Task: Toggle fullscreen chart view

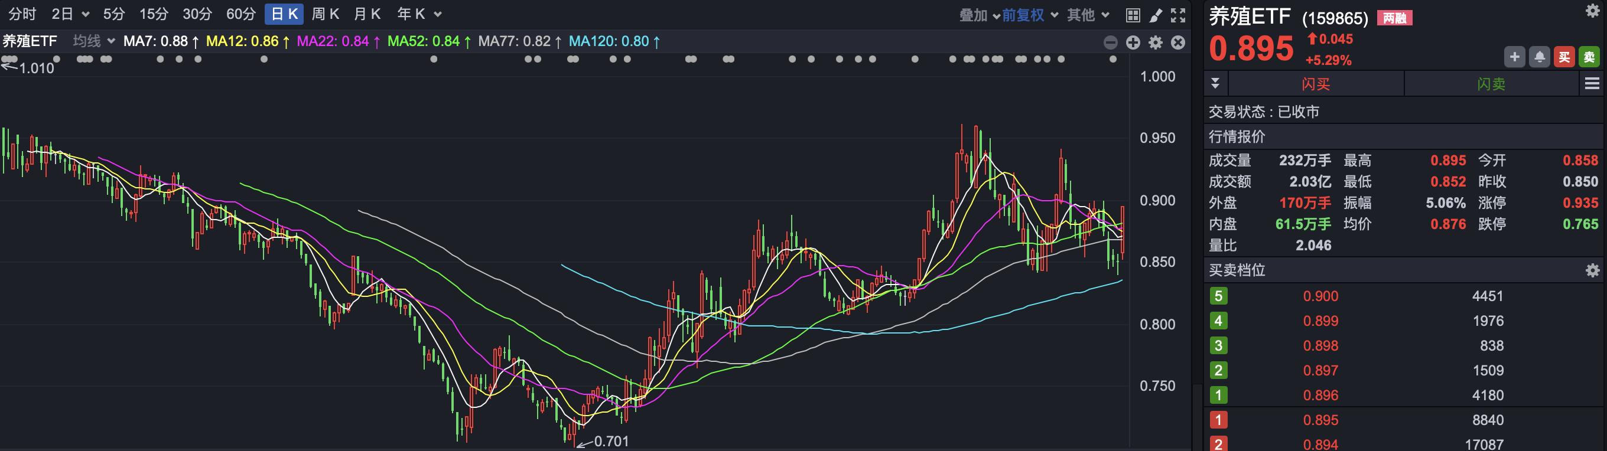Action: pyautogui.click(x=1178, y=15)
